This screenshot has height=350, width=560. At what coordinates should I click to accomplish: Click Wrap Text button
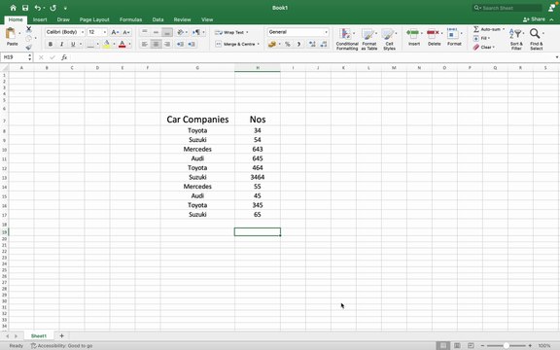(x=229, y=32)
